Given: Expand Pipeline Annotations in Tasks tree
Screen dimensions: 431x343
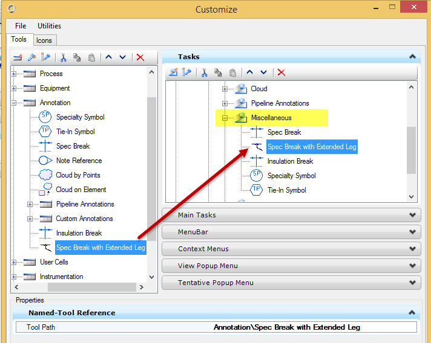Looking at the screenshot, I should pos(225,103).
